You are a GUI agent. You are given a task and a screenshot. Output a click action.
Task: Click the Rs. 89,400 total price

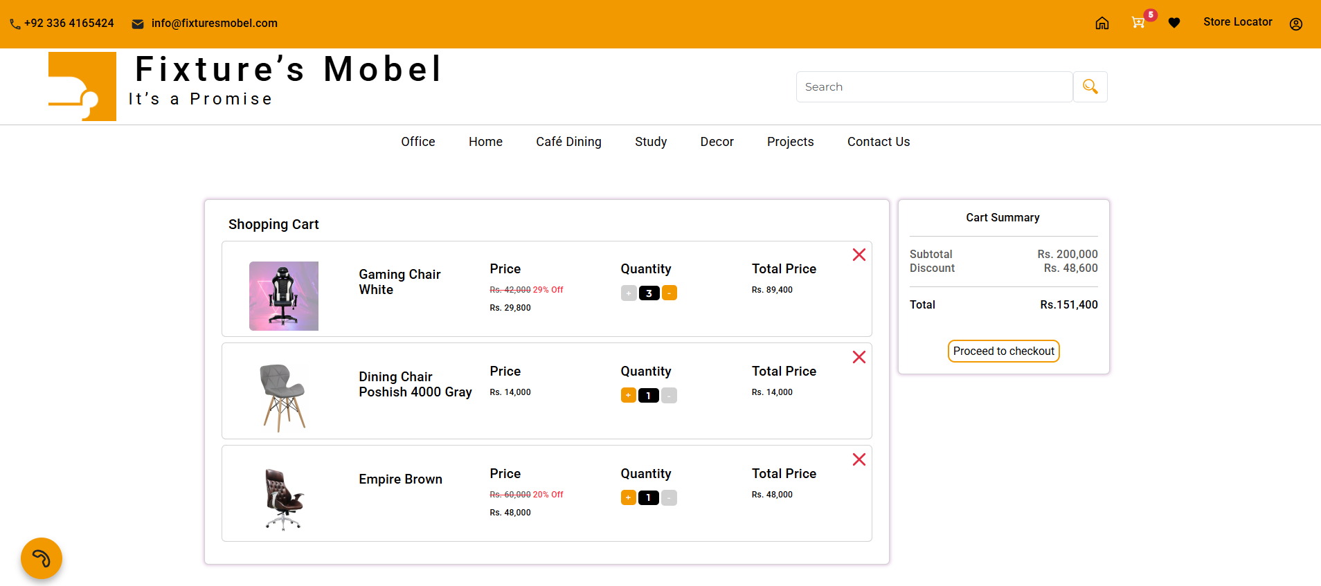(772, 290)
